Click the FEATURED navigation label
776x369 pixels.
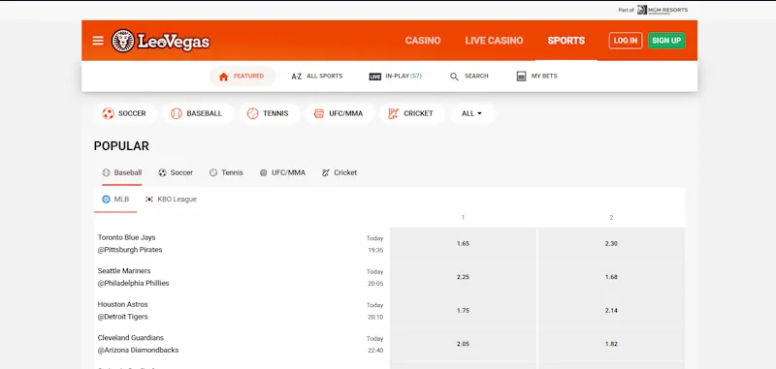[x=248, y=77]
